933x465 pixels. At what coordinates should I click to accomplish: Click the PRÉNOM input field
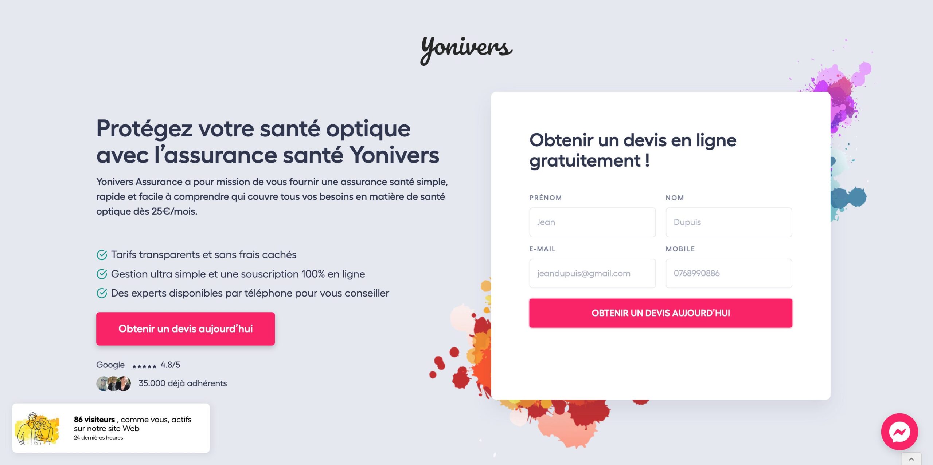click(x=592, y=222)
